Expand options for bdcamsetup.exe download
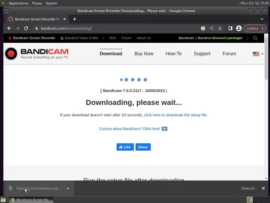Viewport: 270px width, 203px height. point(68,188)
